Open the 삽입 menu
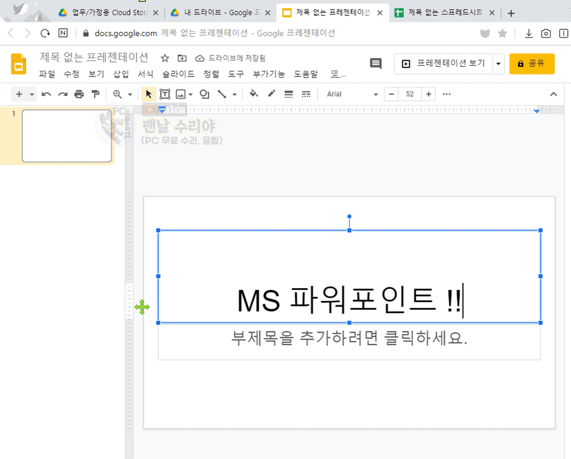This screenshot has height=459, width=571. click(121, 74)
